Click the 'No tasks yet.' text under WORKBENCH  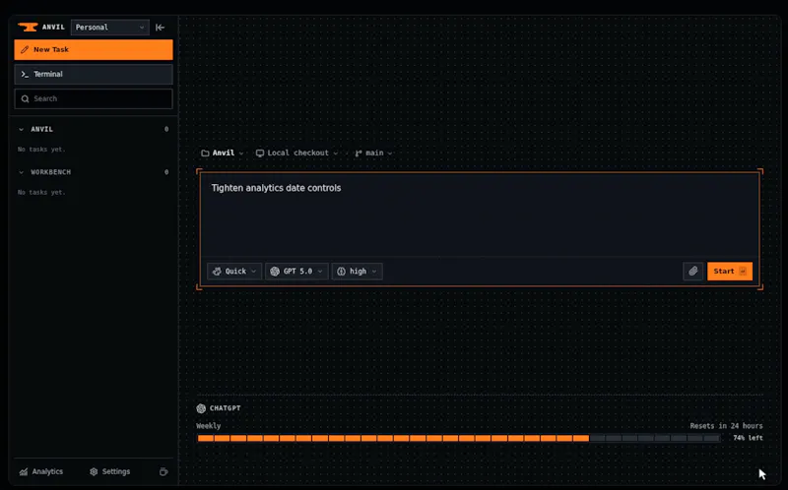41,192
